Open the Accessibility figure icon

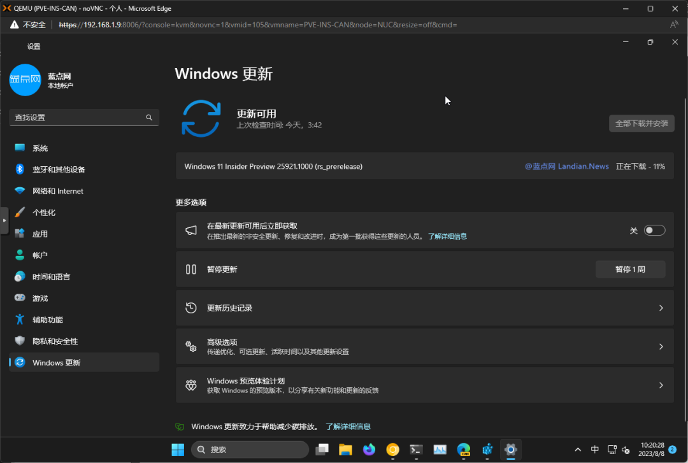[x=20, y=319]
